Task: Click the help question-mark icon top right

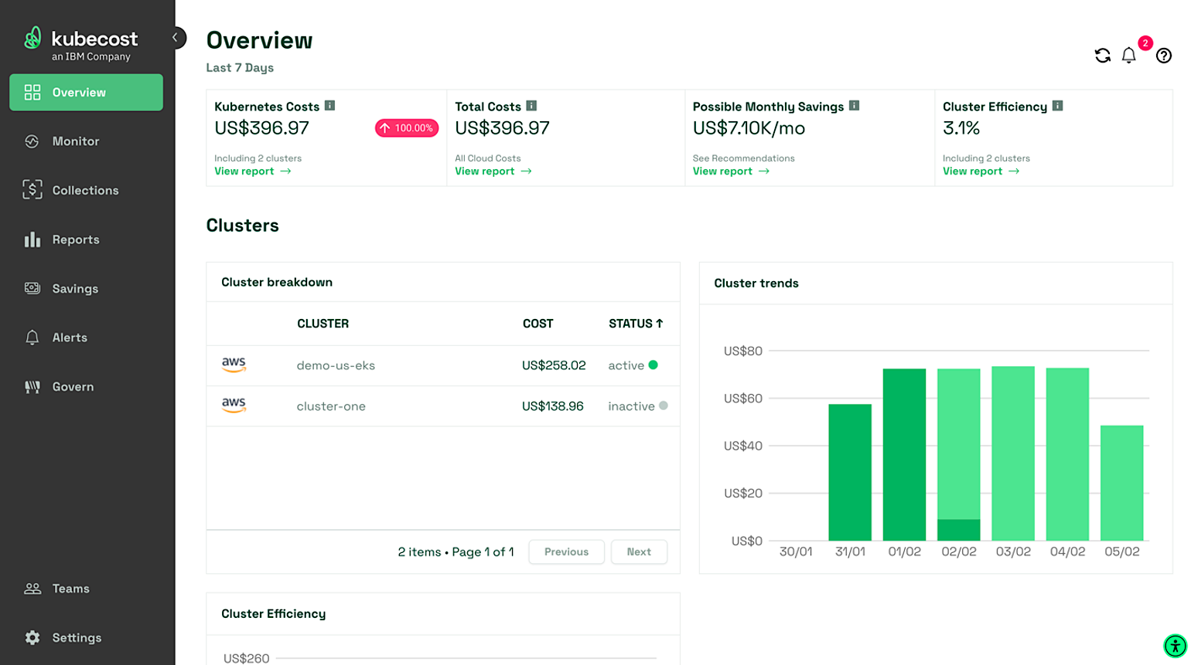Action: click(1163, 56)
